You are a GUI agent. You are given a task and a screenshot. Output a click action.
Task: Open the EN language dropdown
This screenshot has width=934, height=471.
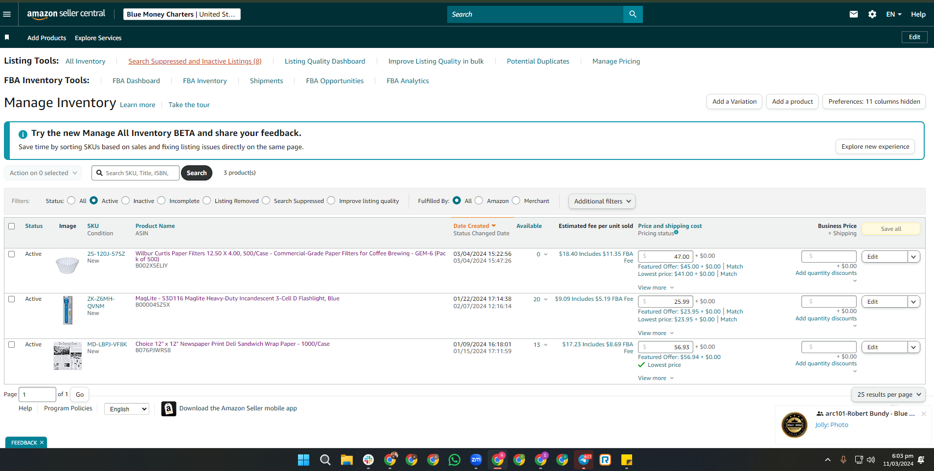[x=893, y=14]
